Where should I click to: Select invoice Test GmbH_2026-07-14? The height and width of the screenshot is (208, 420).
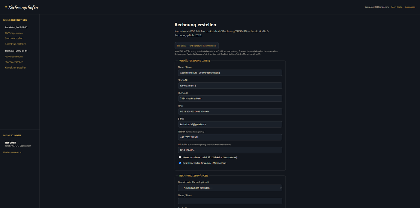tap(16, 51)
